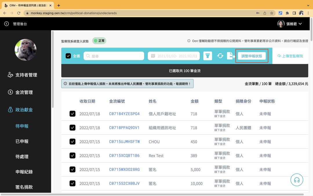Deselect the checkbox for CHOU's donation
313x196 pixels.
tap(72, 141)
